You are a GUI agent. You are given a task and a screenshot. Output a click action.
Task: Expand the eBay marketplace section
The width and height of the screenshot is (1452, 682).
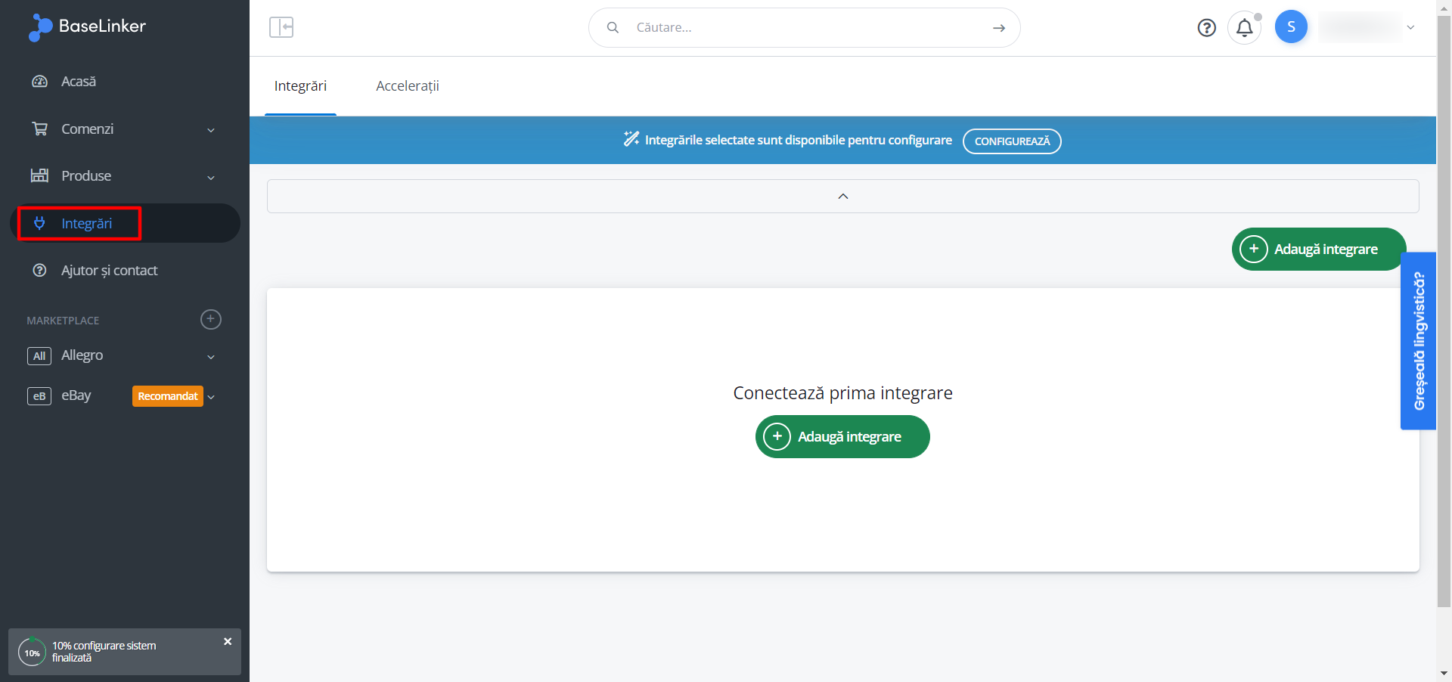click(x=211, y=396)
